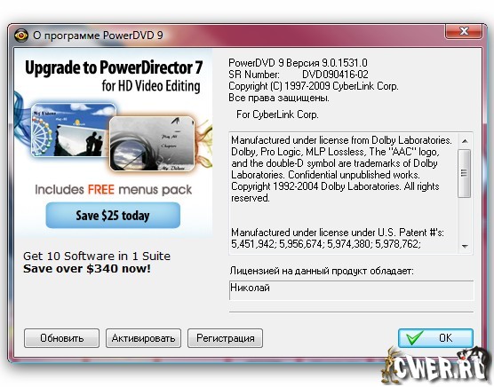Click the Save $25 today button
The width and height of the screenshot is (494, 387).
click(x=113, y=216)
